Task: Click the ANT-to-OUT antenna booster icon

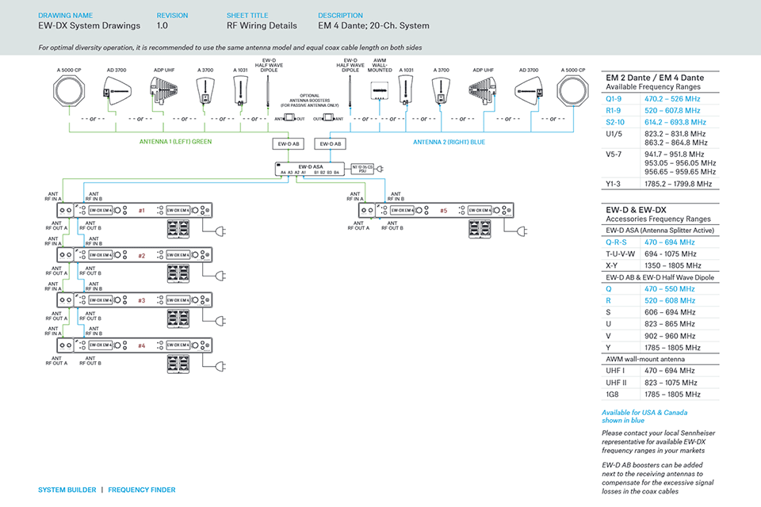Action: (x=290, y=118)
